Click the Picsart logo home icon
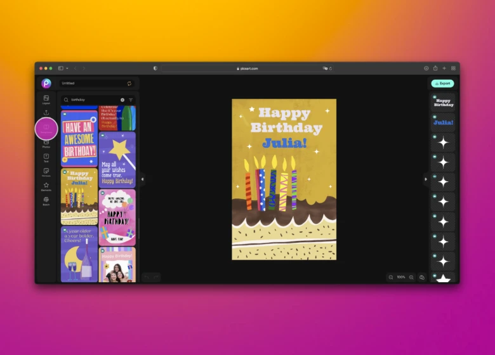 [46, 83]
